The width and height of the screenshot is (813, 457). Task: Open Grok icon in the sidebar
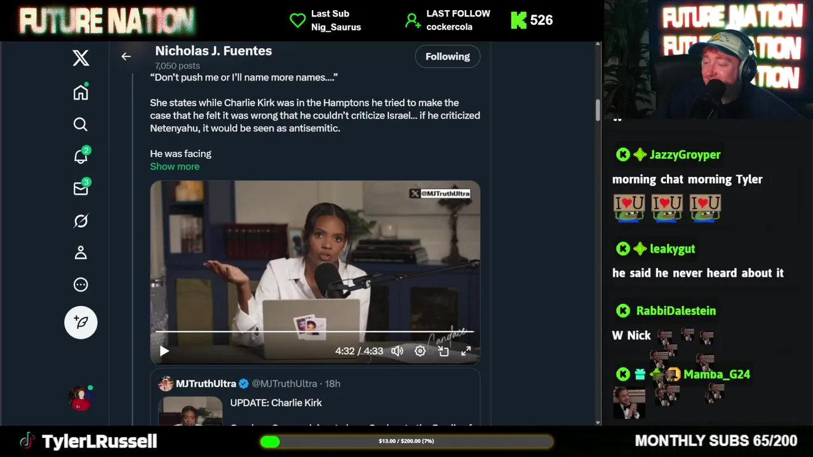pyautogui.click(x=81, y=221)
